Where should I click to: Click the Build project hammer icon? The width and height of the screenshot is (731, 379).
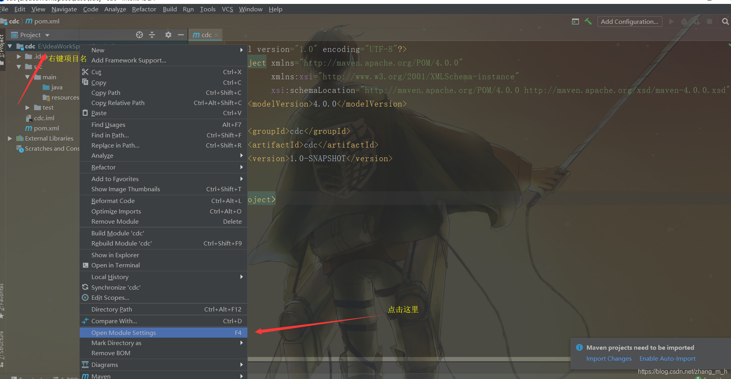[x=588, y=21]
